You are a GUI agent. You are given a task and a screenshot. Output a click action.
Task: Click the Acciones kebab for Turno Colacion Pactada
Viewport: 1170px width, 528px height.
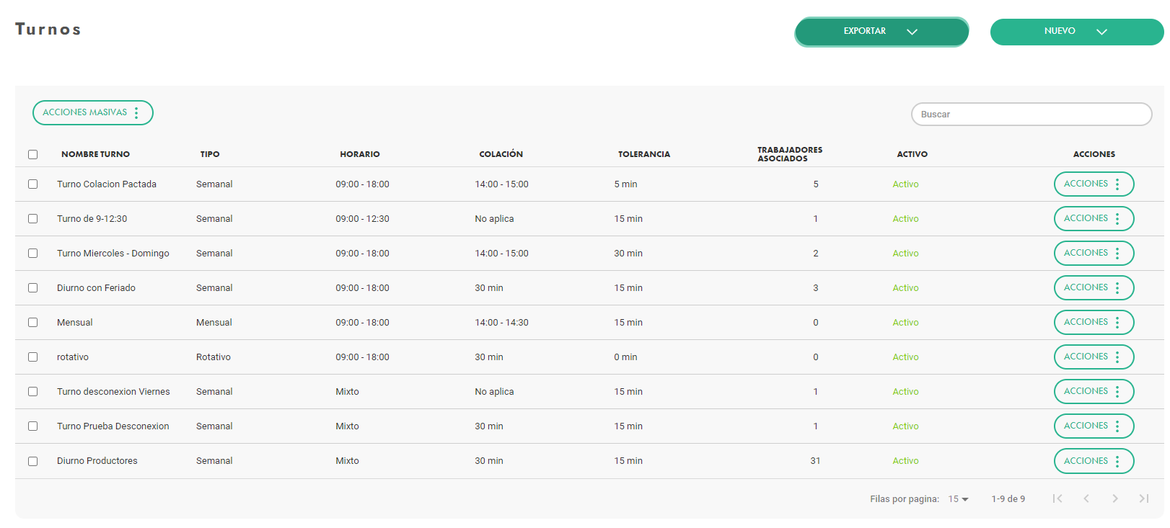pyautogui.click(x=1117, y=184)
